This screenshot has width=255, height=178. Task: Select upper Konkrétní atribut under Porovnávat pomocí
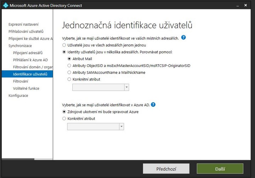click(69, 79)
